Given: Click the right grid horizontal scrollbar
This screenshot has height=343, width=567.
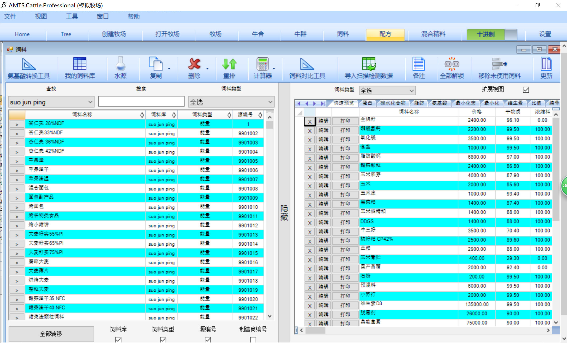Looking at the screenshot, I should pos(425,330).
